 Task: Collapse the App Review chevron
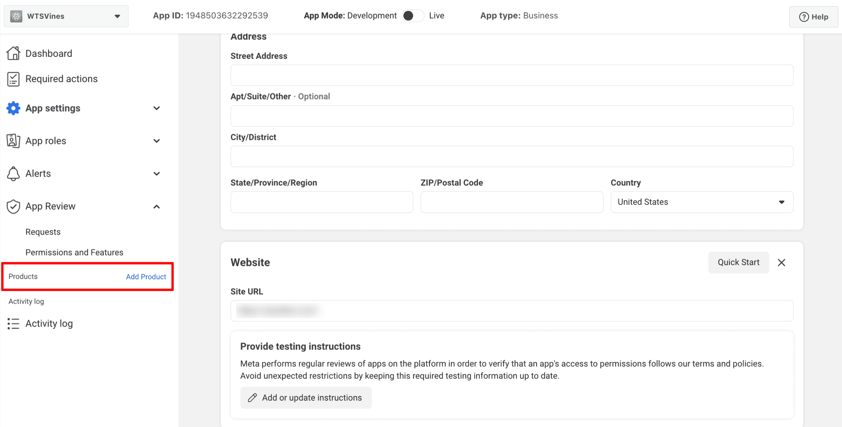pyautogui.click(x=156, y=206)
